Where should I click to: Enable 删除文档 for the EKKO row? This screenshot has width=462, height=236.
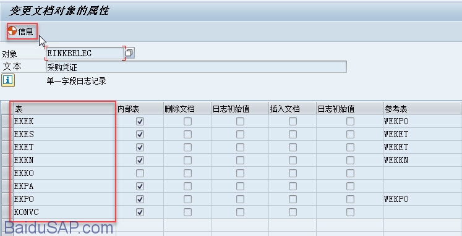point(187,173)
